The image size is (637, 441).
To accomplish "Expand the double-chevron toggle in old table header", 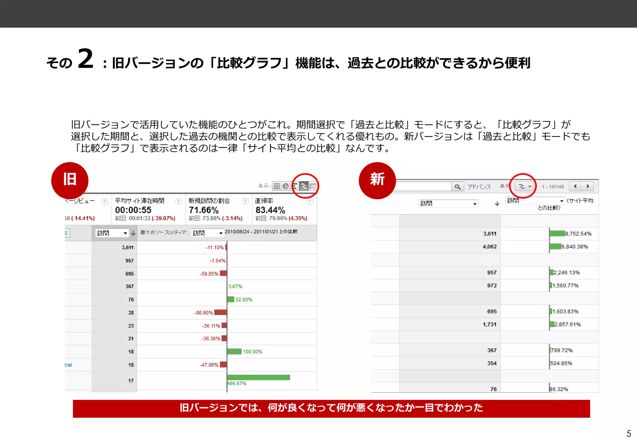I will click(67, 233).
